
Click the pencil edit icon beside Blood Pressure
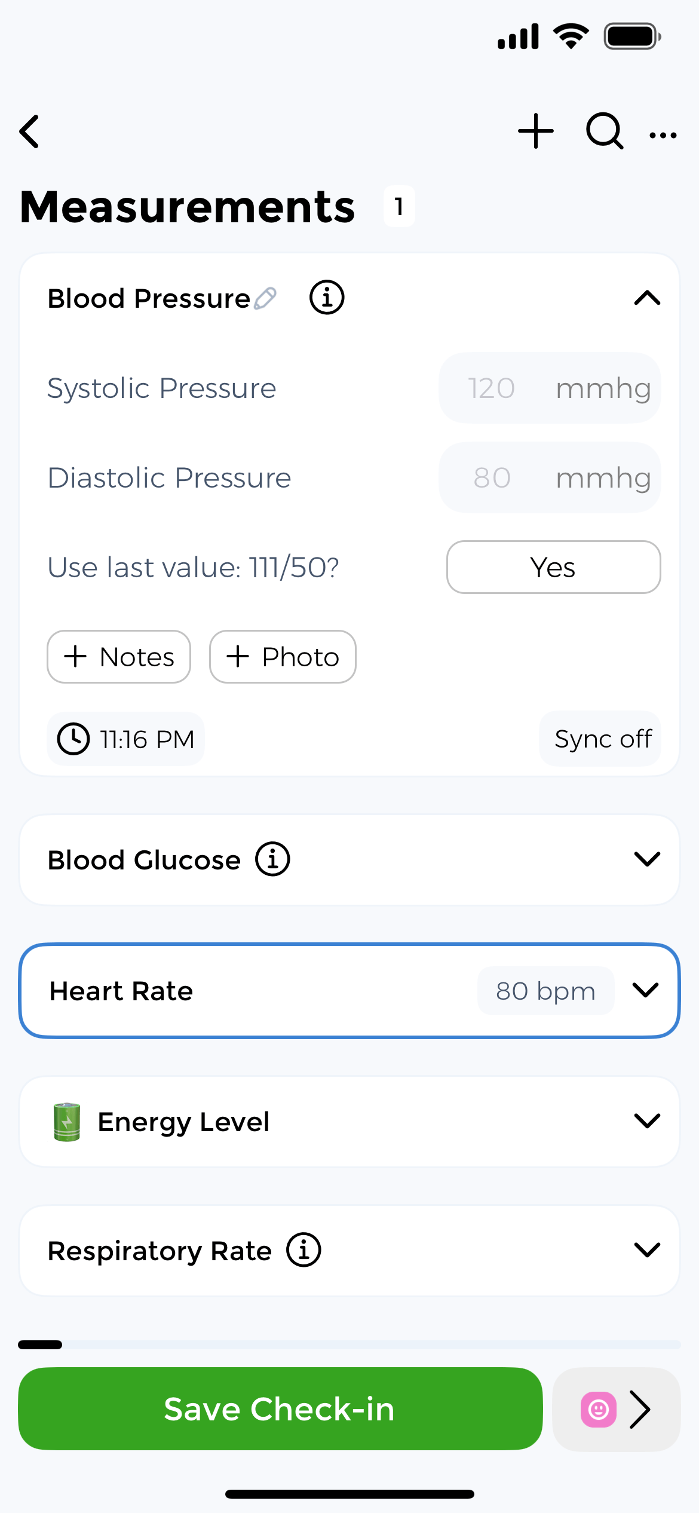265,298
